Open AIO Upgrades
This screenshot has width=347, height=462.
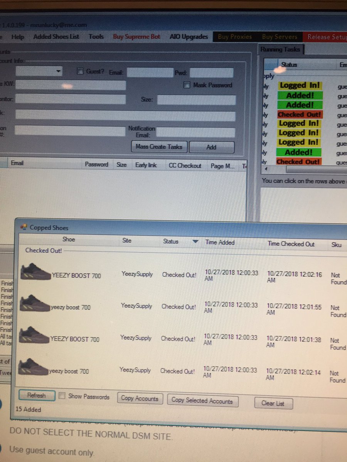(189, 37)
